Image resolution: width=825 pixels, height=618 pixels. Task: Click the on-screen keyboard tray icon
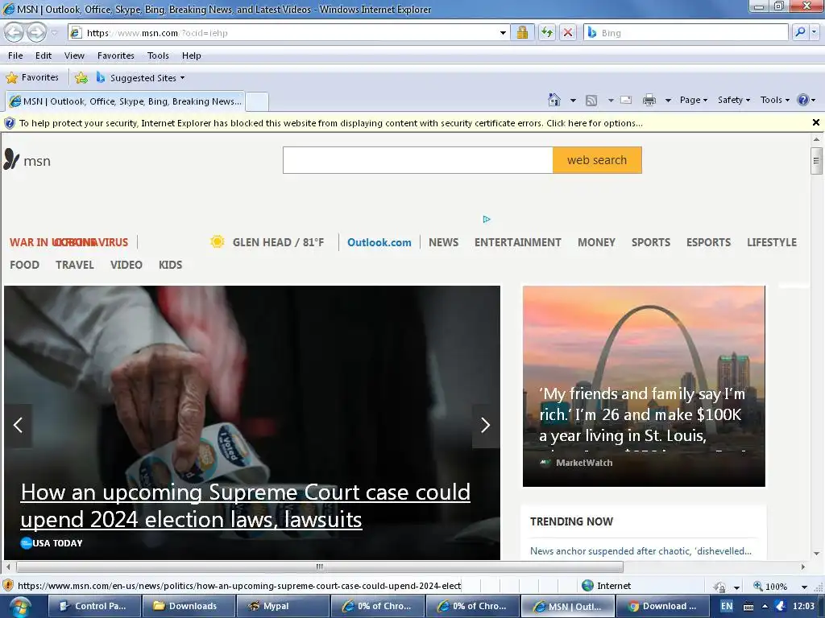(x=748, y=607)
